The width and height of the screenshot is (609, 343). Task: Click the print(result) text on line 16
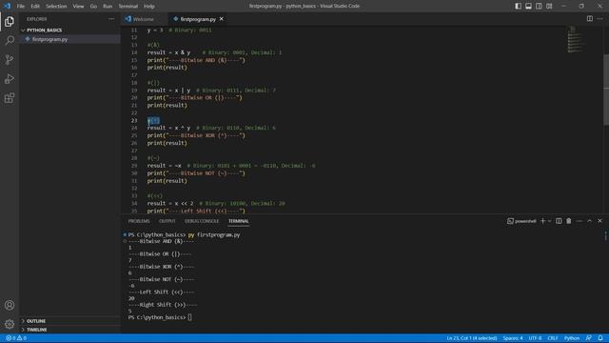tap(167, 68)
